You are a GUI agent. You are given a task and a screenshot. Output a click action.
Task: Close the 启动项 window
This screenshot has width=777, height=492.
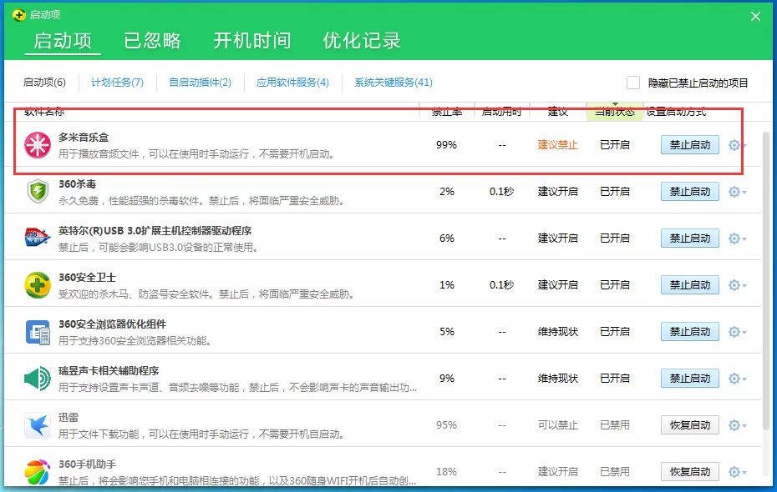pyautogui.click(x=755, y=17)
